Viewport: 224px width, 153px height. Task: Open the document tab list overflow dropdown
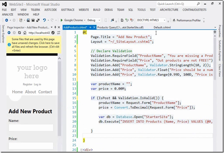coord(215,27)
